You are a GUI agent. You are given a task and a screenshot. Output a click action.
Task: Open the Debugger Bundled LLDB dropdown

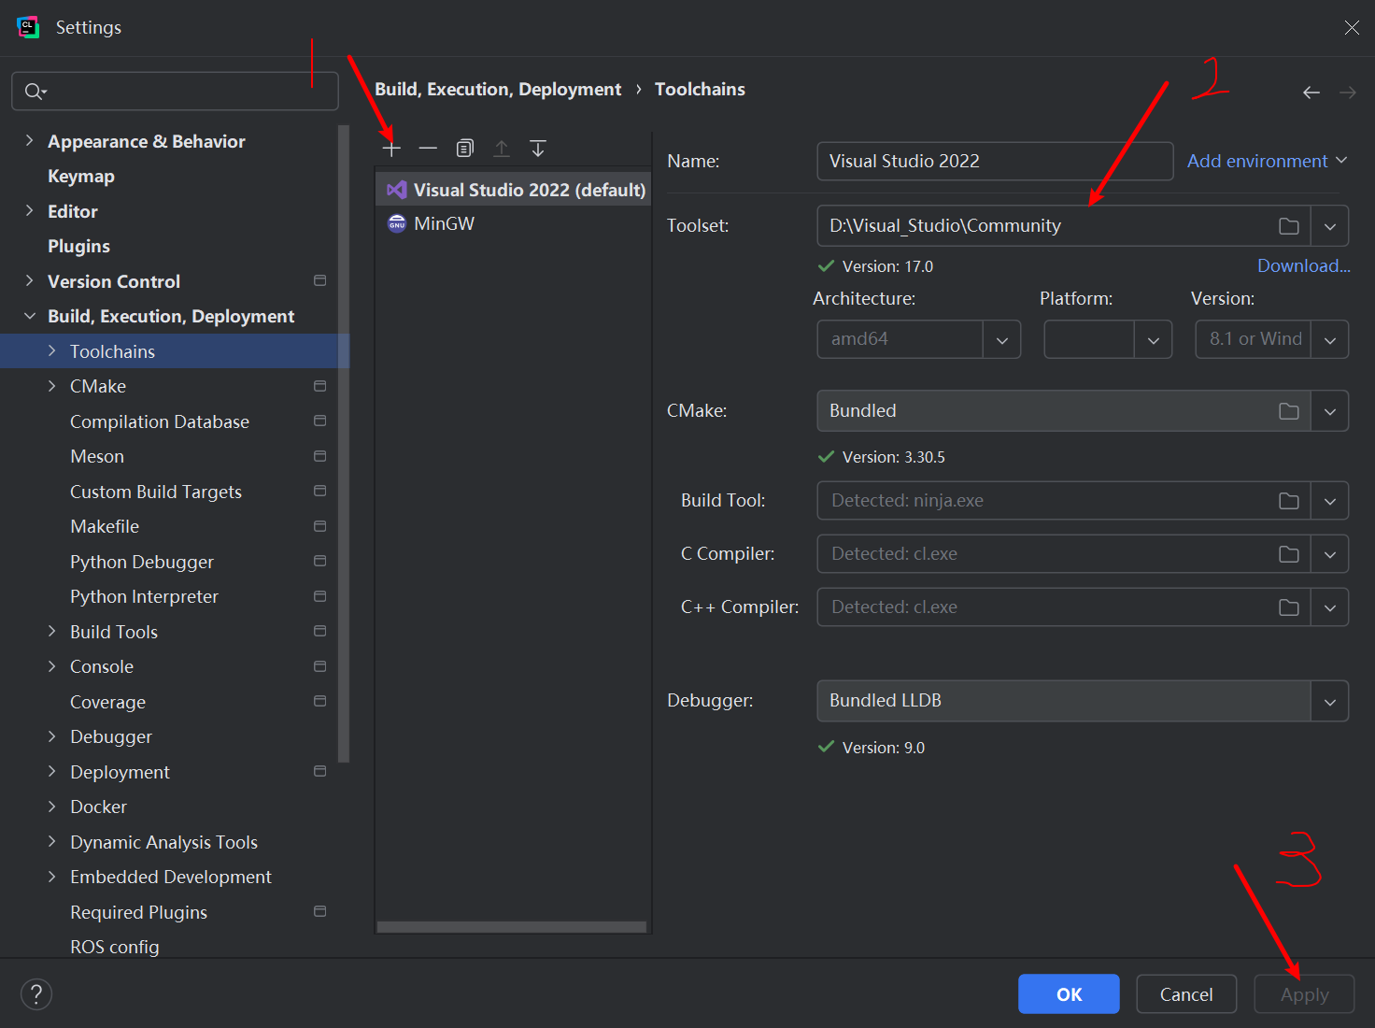pos(1329,702)
